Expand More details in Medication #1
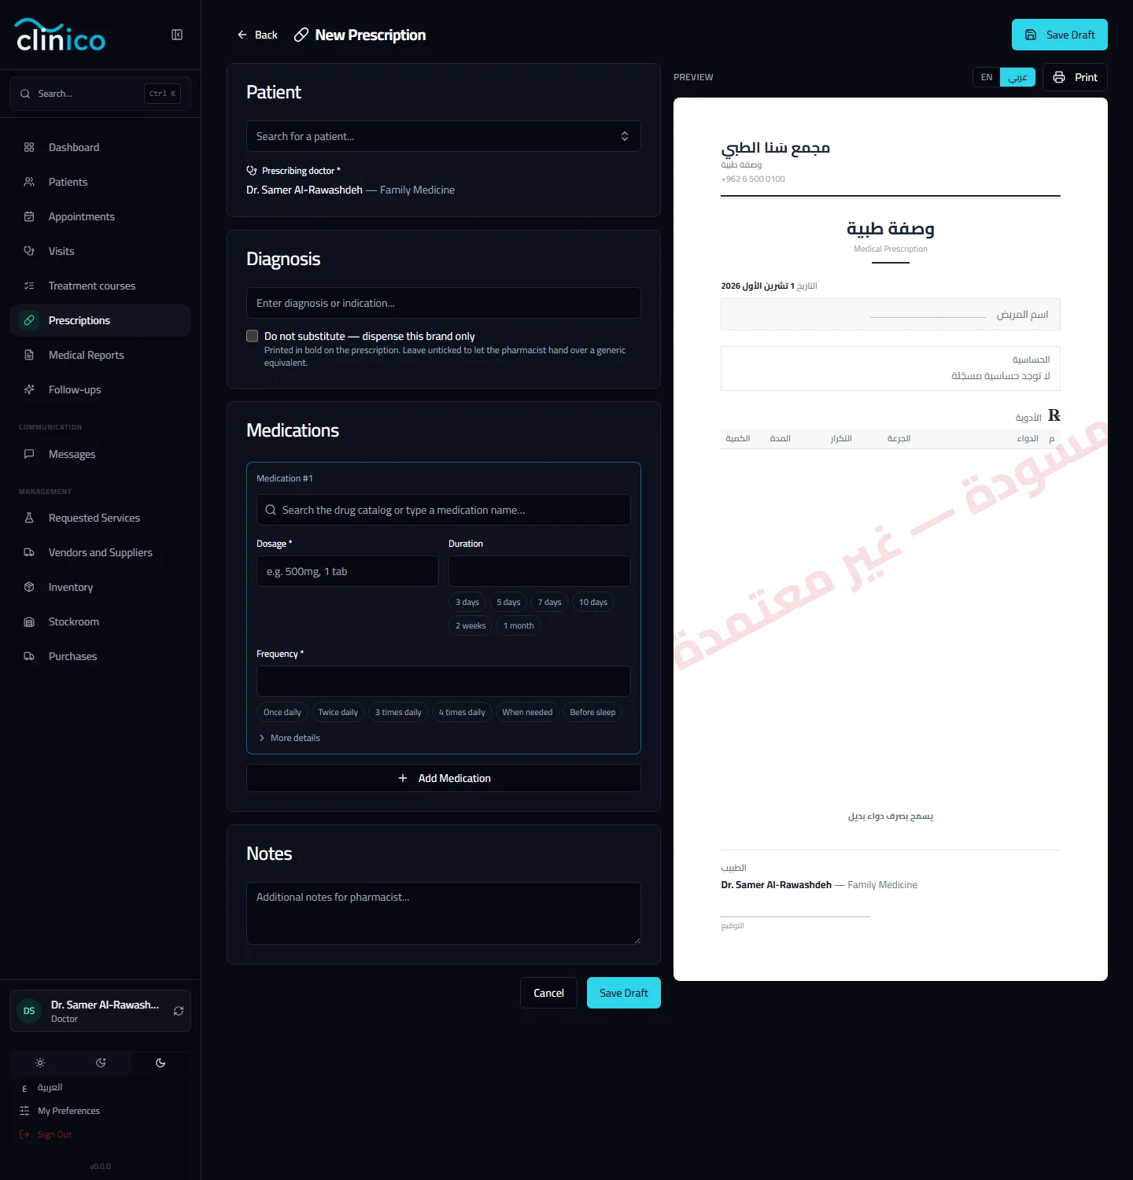The width and height of the screenshot is (1133, 1180). click(x=289, y=738)
